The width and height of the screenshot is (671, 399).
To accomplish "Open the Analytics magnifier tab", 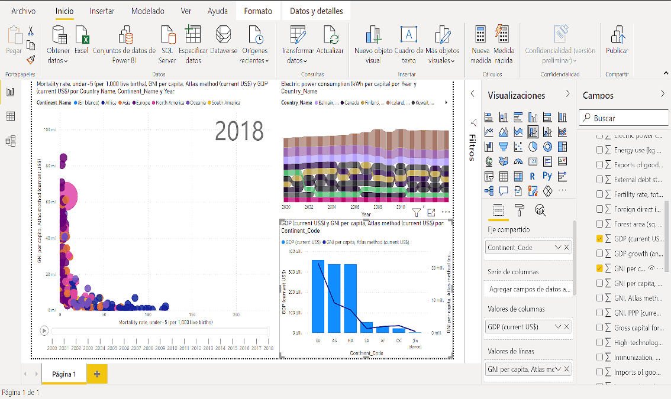I will tap(540, 210).
